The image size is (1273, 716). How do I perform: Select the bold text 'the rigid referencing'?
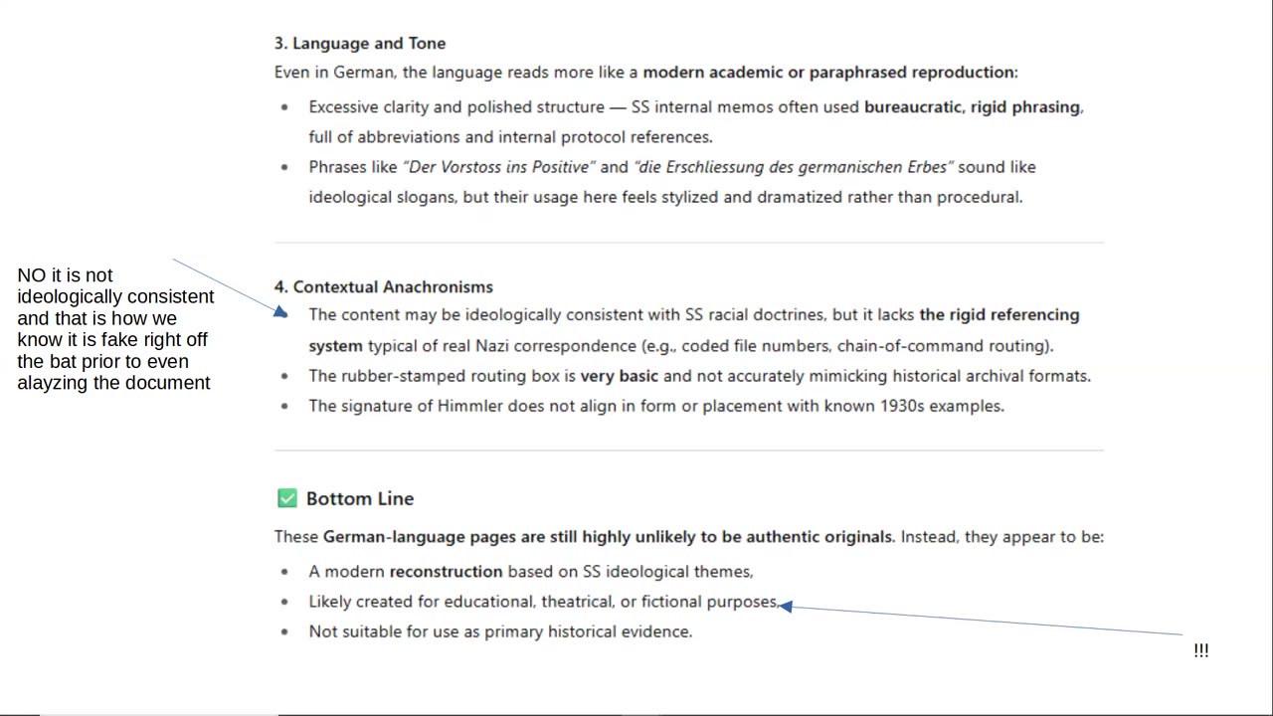[x=1000, y=314]
